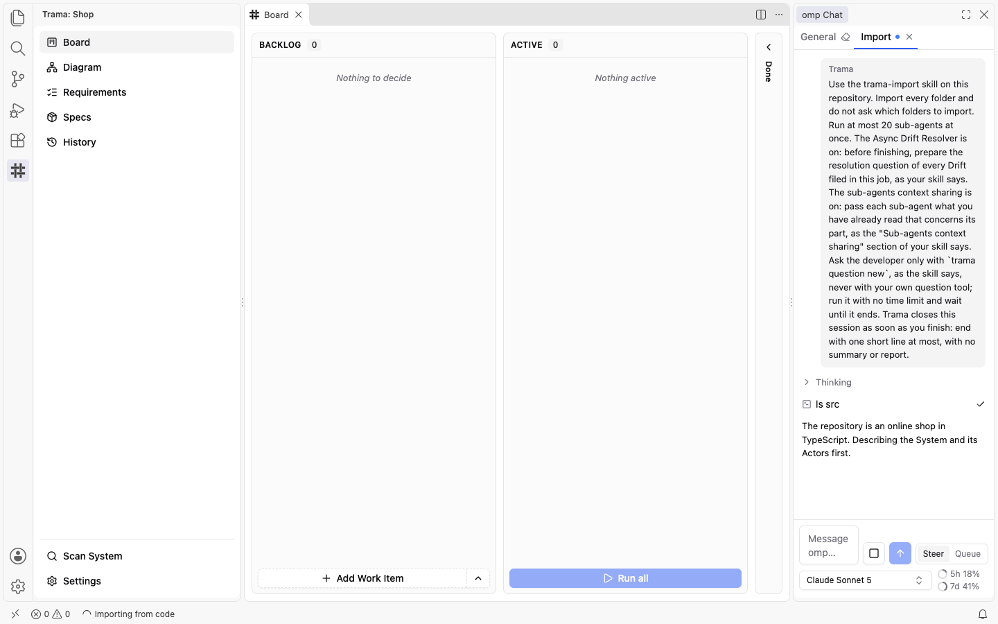
Task: Open the Extensions blocks icon
Action: (18, 140)
